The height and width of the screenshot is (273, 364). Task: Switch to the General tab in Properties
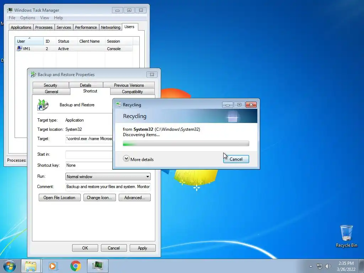click(51, 91)
